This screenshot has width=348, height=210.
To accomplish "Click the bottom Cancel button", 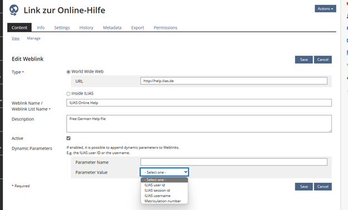I will pyautogui.click(x=322, y=187).
